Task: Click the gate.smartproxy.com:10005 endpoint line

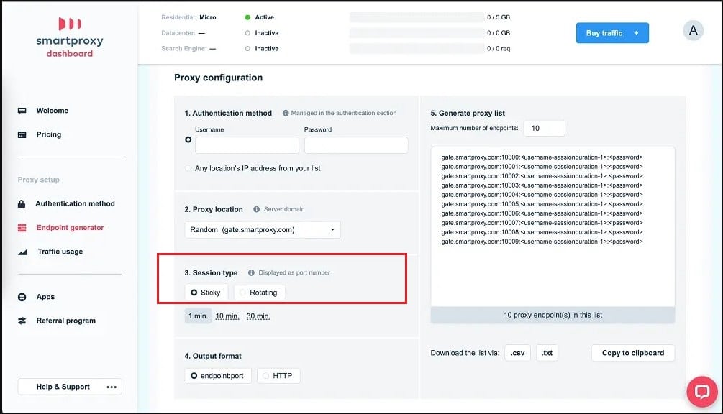Action: [542, 204]
